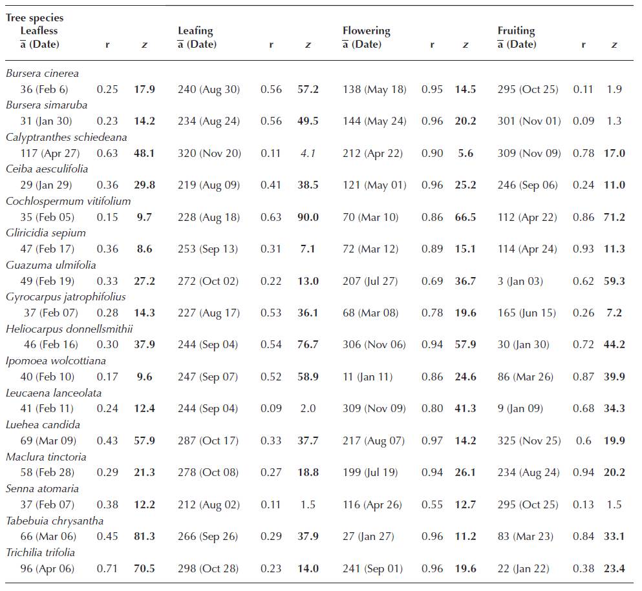Click the Trichilia trifolia species name
This screenshot has height=591, width=642.
pyautogui.click(x=40, y=552)
